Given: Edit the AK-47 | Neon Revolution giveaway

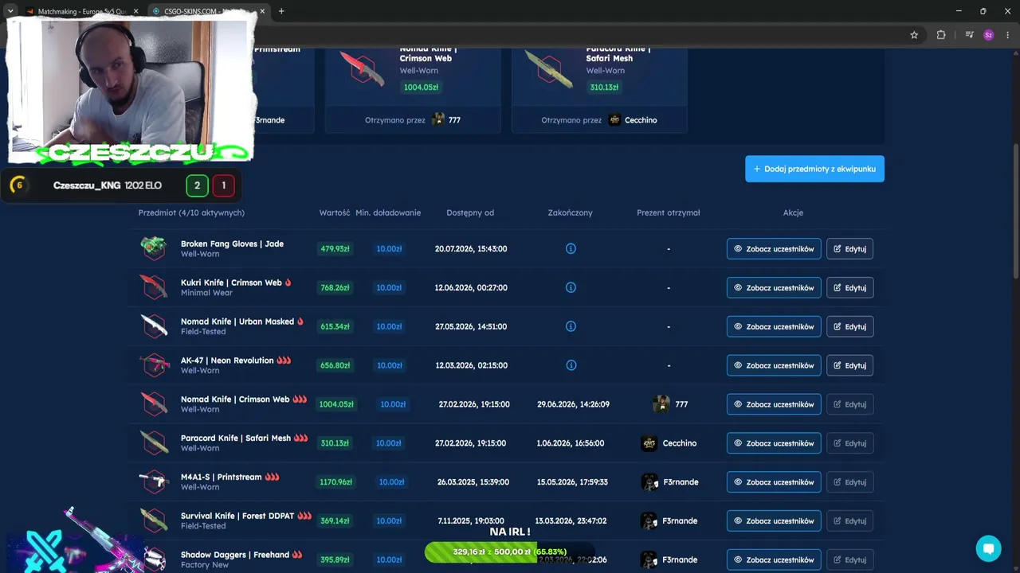Looking at the screenshot, I should [849, 366].
